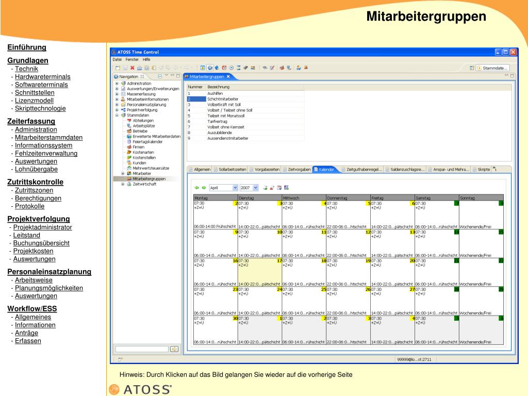Click the New record toolbar icon

[118, 68]
